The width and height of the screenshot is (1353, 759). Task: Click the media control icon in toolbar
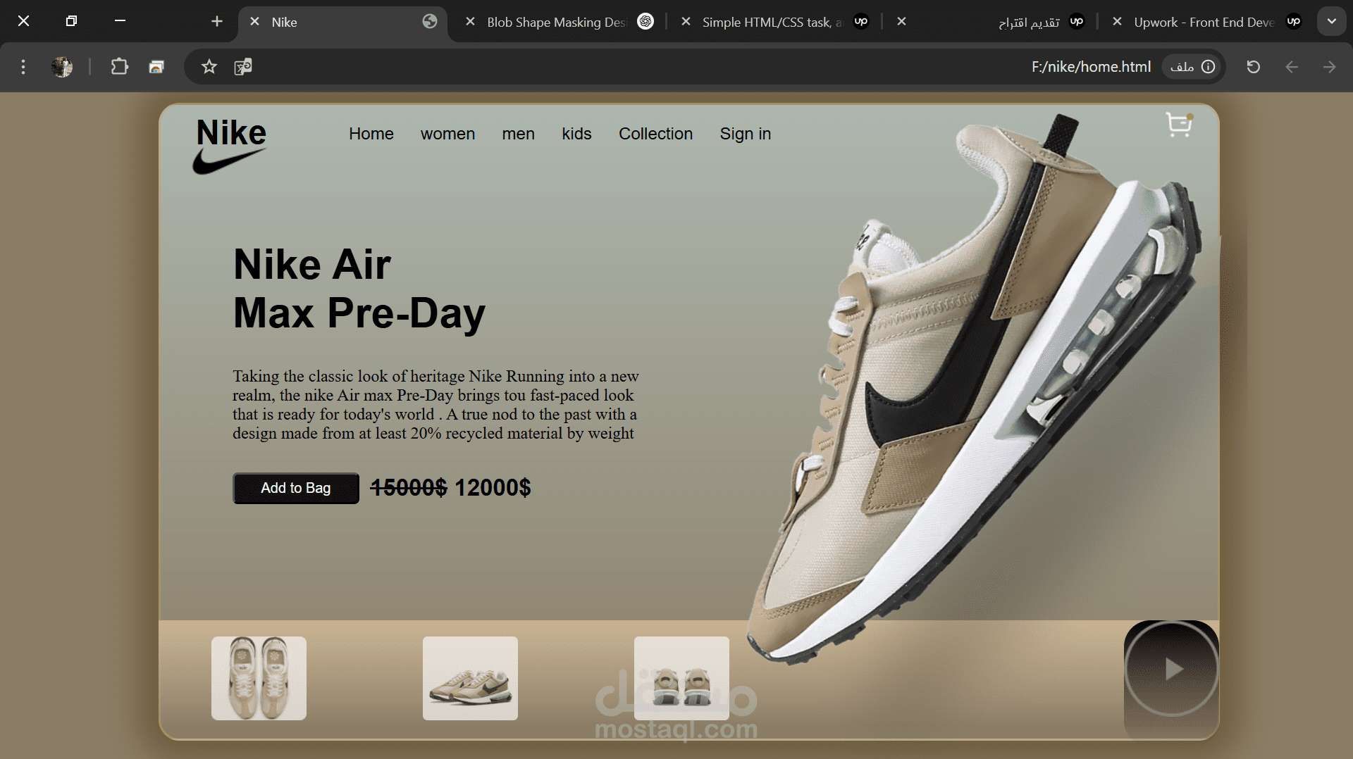(x=156, y=67)
